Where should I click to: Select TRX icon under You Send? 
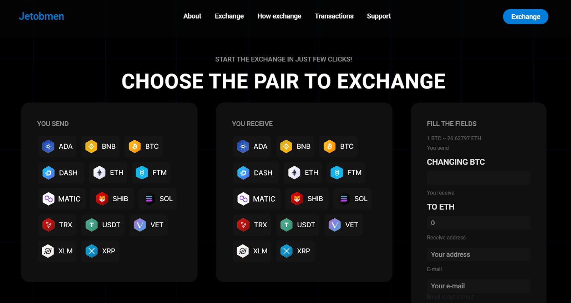(48, 225)
